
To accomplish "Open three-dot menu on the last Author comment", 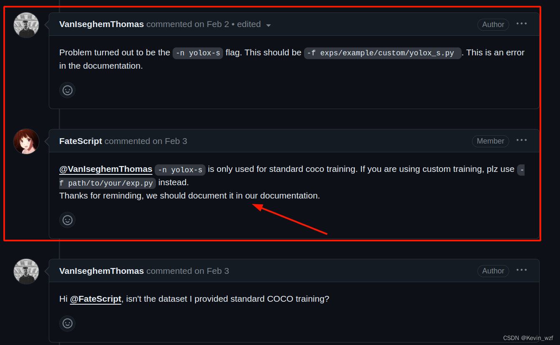I will click(x=522, y=270).
